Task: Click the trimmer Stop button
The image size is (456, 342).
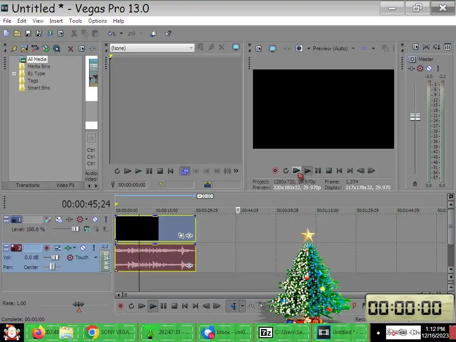Action: tap(160, 171)
